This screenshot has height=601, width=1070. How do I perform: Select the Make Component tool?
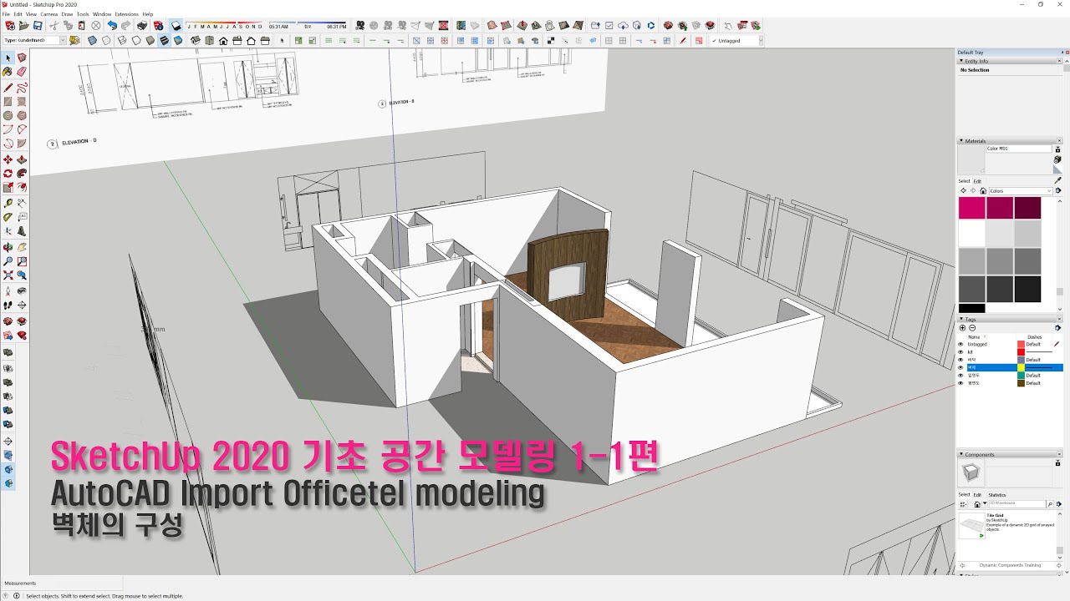[x=22, y=58]
